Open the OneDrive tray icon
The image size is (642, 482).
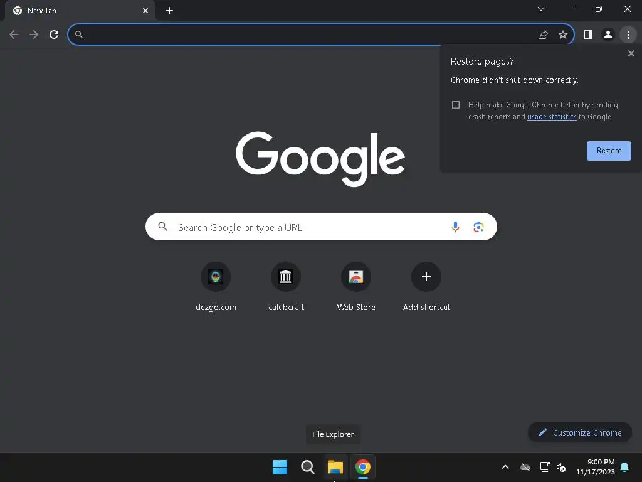pos(525,467)
